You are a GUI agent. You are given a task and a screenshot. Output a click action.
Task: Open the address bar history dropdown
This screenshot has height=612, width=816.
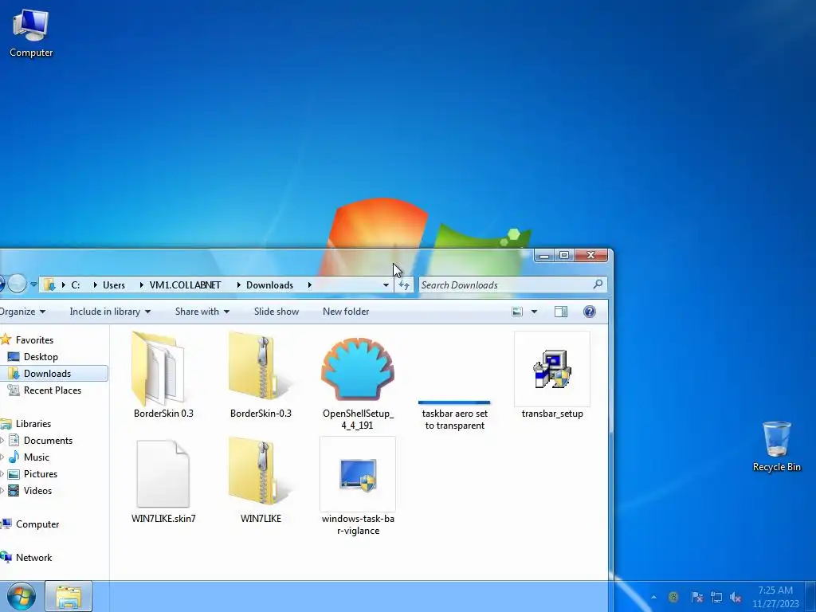tap(386, 284)
